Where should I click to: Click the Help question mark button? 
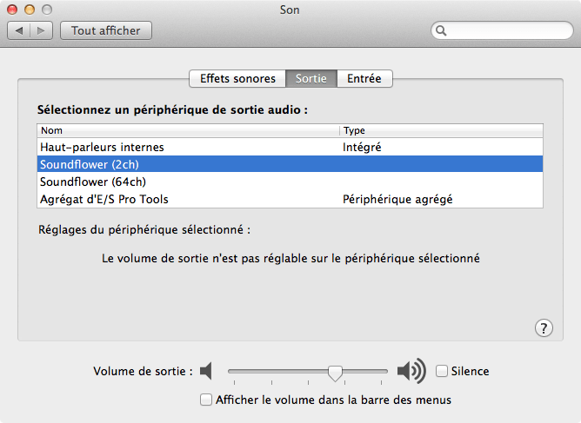tap(544, 327)
